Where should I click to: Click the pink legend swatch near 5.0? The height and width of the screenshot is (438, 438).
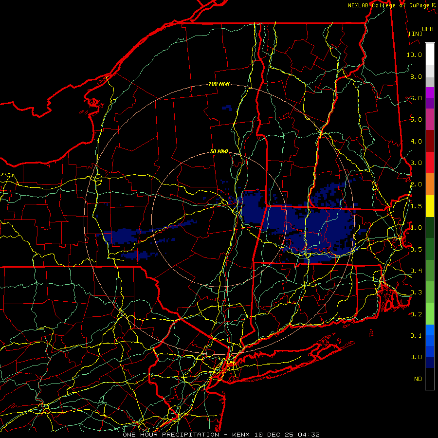point(430,119)
